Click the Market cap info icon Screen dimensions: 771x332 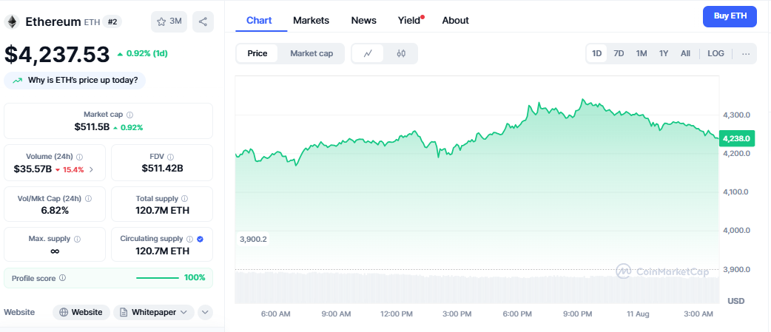[130, 115]
